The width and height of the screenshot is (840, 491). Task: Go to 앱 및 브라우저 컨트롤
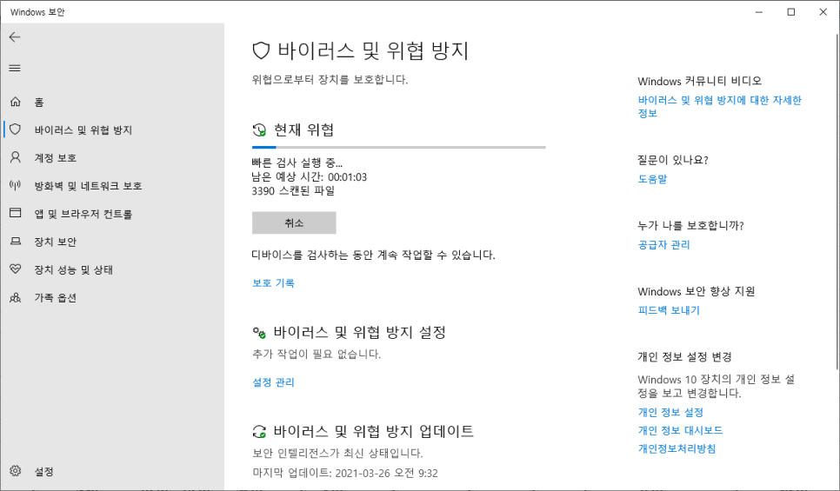83,214
